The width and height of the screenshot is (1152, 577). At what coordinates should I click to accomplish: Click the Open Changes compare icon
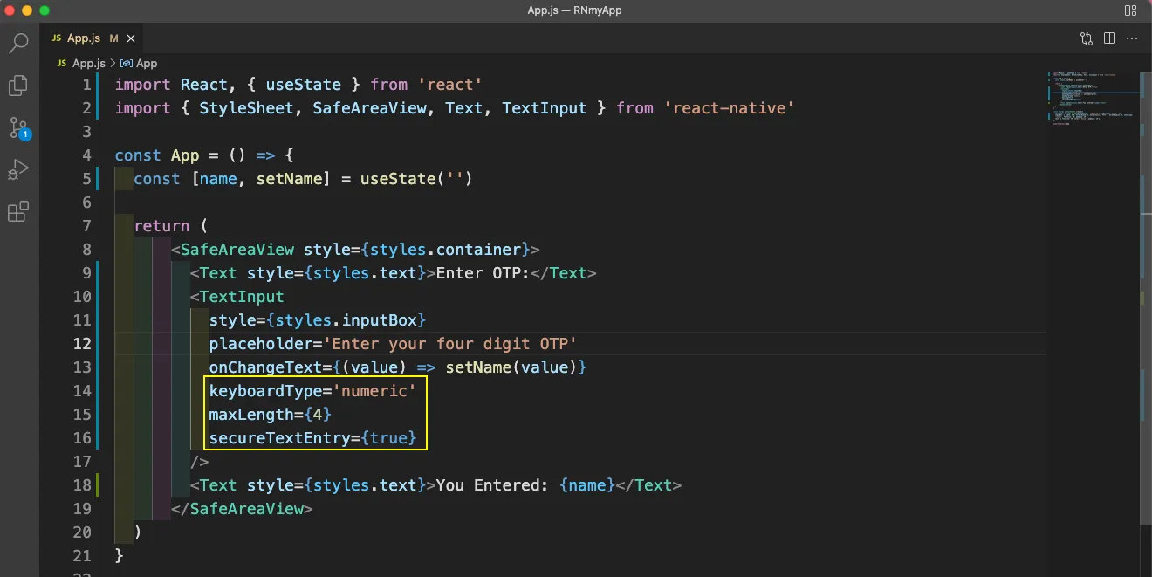pos(1087,38)
